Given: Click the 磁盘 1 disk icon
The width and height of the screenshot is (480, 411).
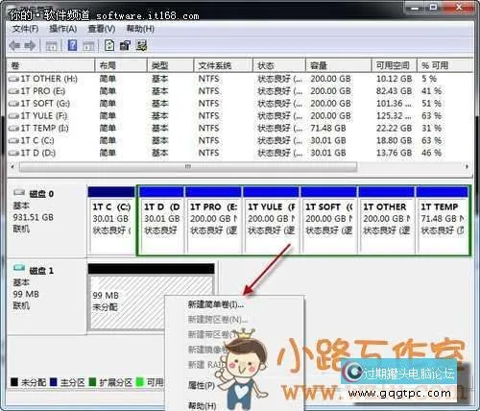Looking at the screenshot, I should tap(19, 268).
